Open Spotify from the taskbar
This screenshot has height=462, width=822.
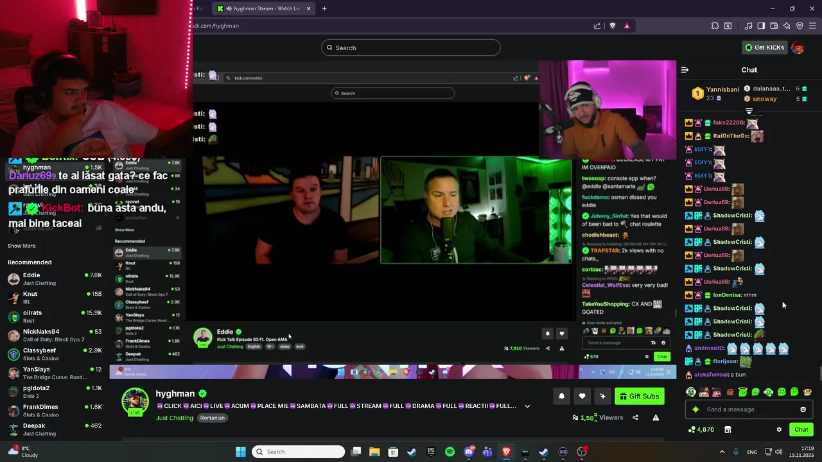[450, 452]
